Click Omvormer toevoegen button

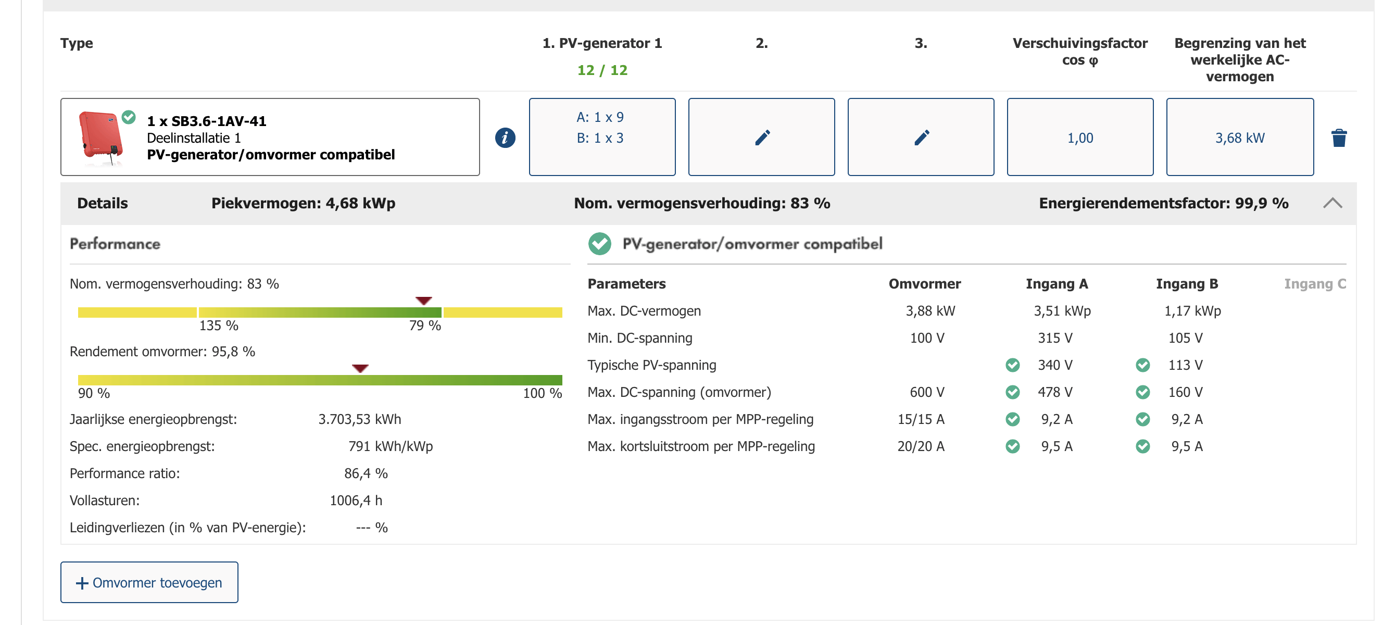tap(149, 582)
